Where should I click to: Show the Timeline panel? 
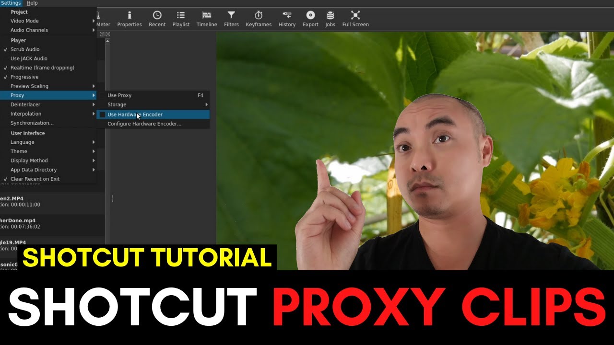[207, 19]
